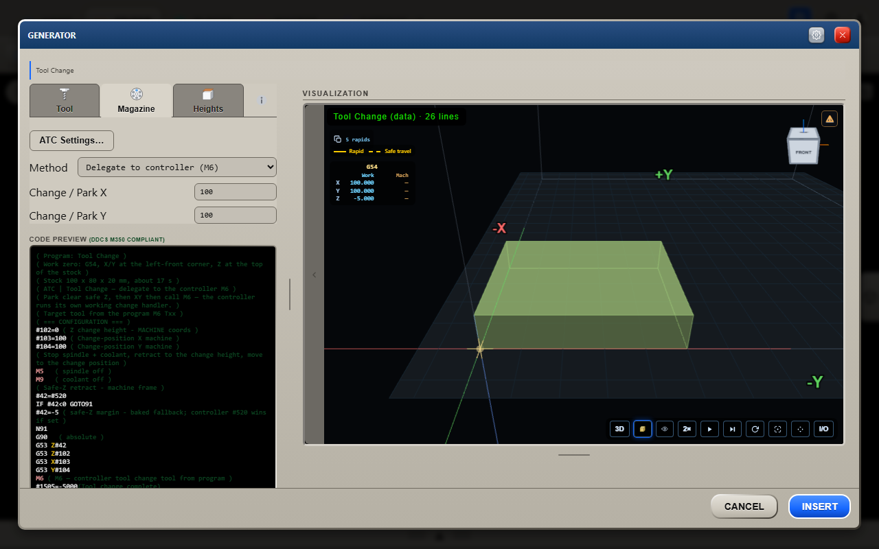Click the fit-to-view frame icon
879x549 pixels.
tap(778, 429)
